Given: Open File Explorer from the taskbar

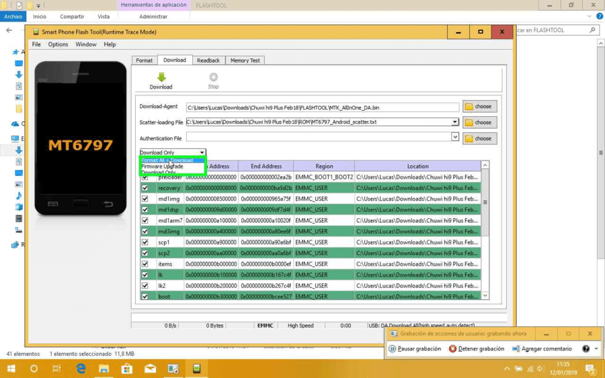Looking at the screenshot, I should [x=104, y=369].
